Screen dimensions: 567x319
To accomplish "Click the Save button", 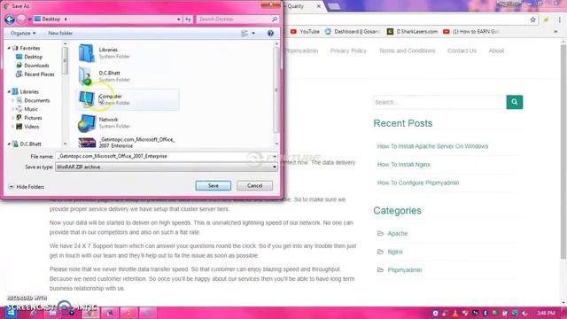I will click(x=213, y=185).
